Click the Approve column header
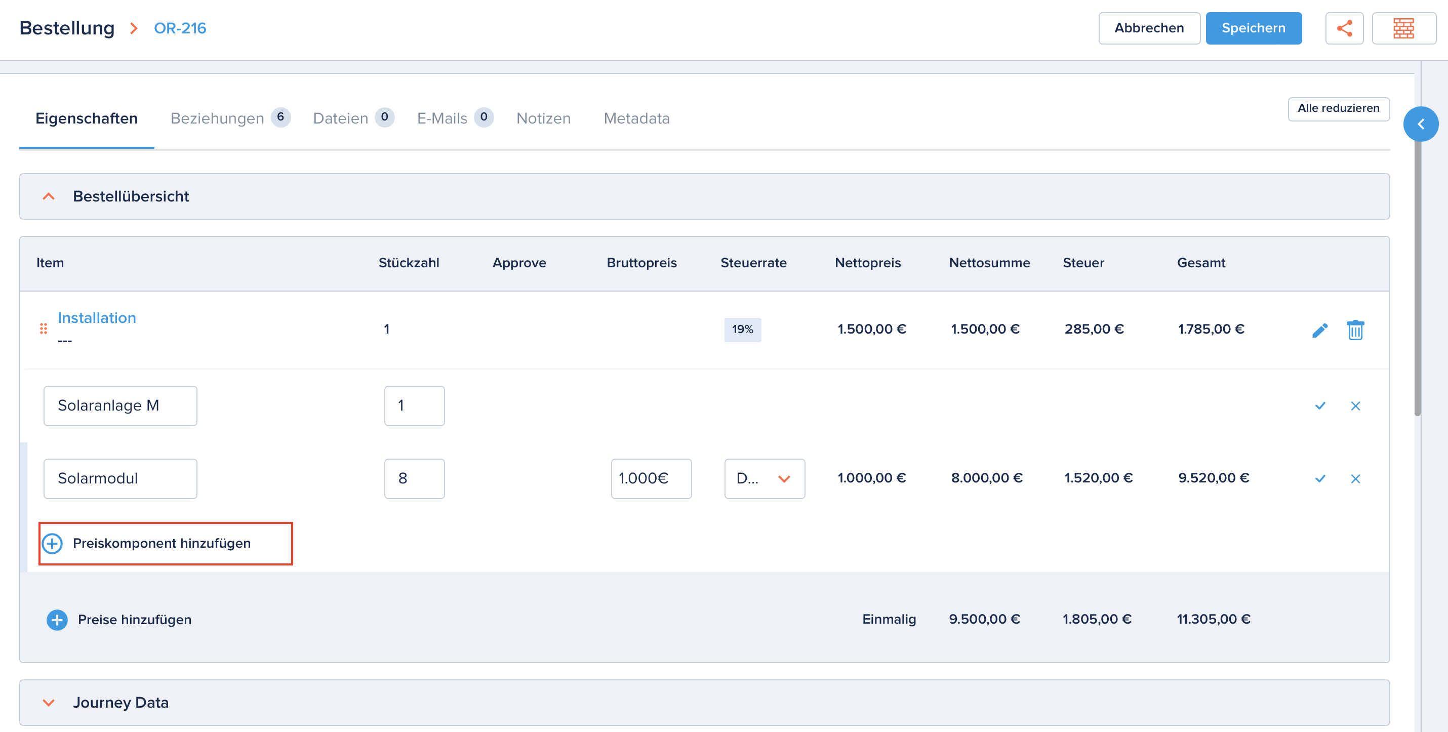The height and width of the screenshot is (732, 1448). point(519,263)
